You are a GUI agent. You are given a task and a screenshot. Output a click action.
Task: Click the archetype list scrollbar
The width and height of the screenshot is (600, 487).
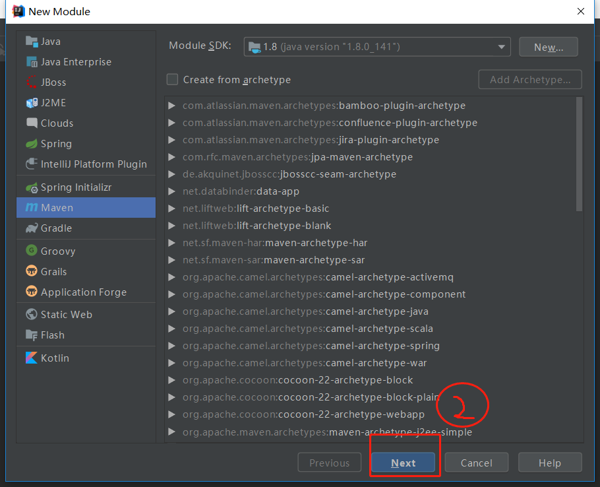click(x=579, y=154)
